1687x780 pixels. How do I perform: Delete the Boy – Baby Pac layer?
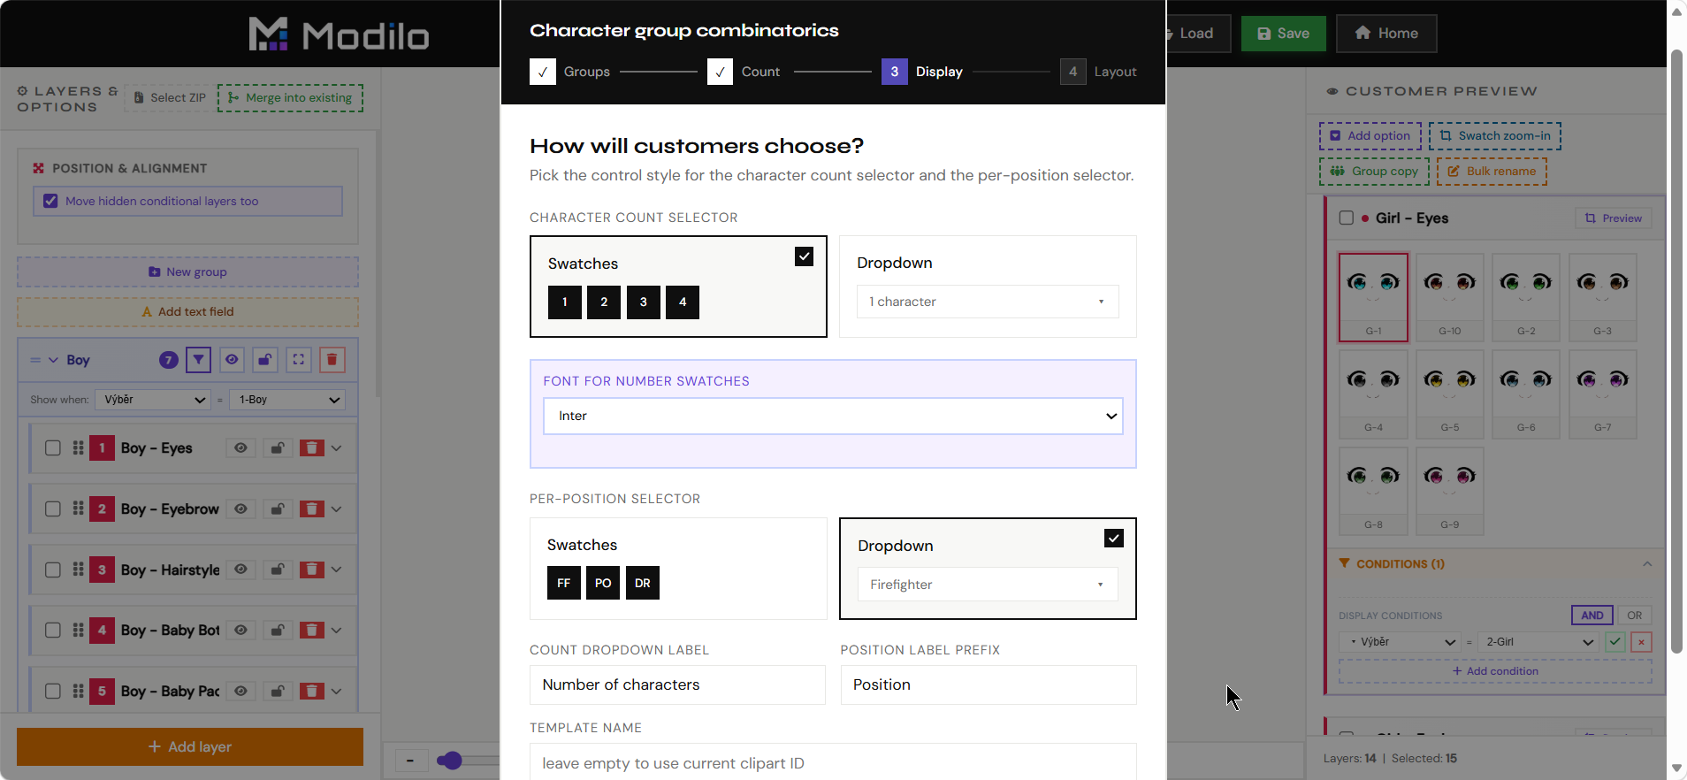(x=312, y=692)
